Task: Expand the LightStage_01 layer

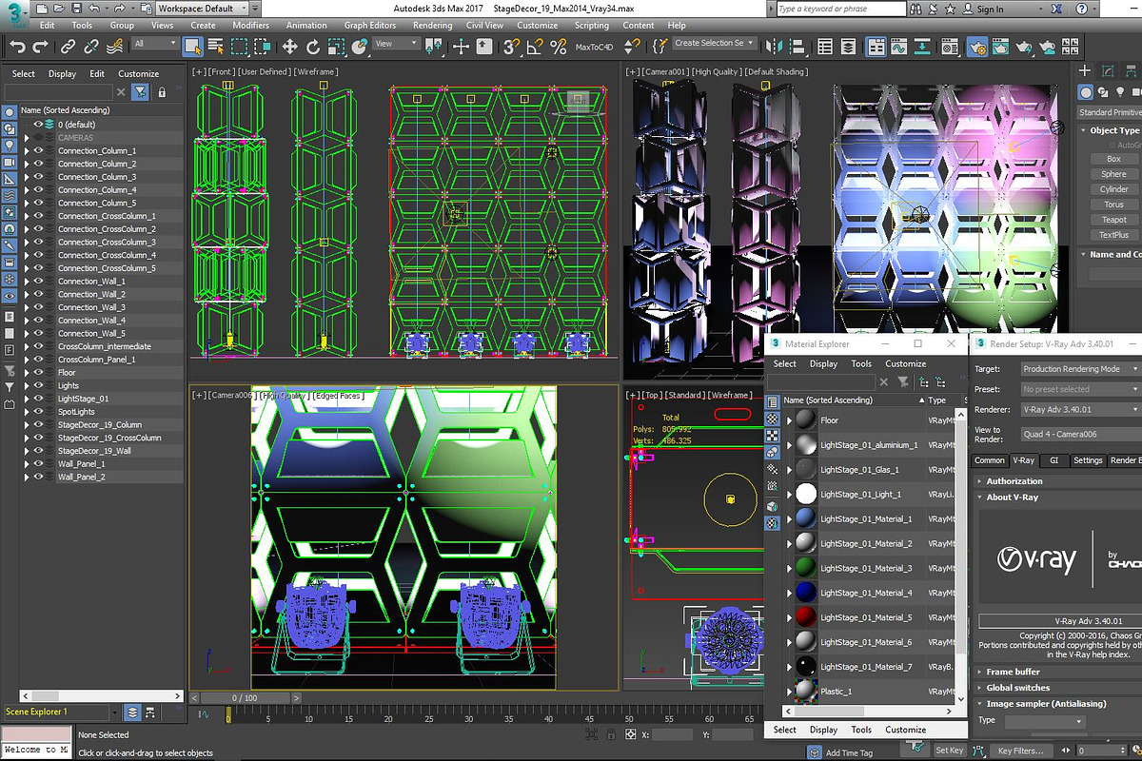Action: 27,399
